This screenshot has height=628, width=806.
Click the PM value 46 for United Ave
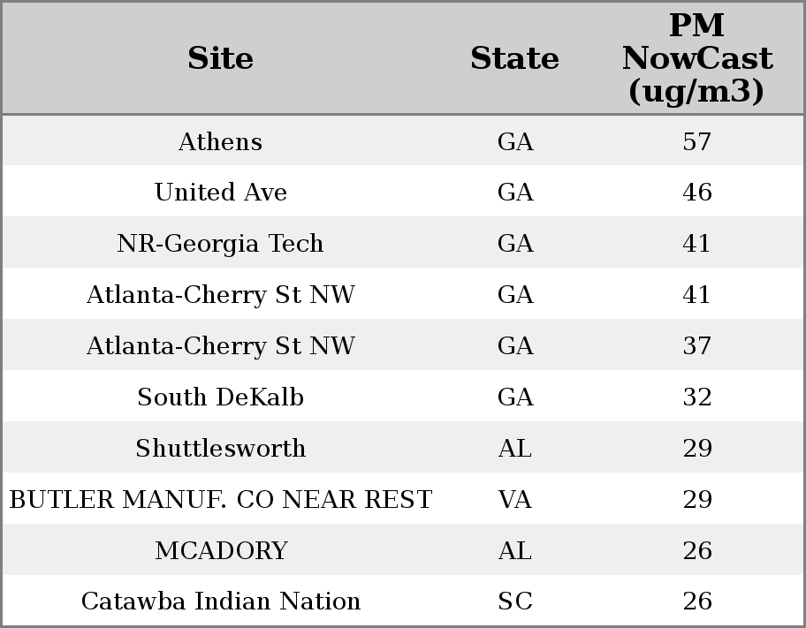click(x=696, y=193)
